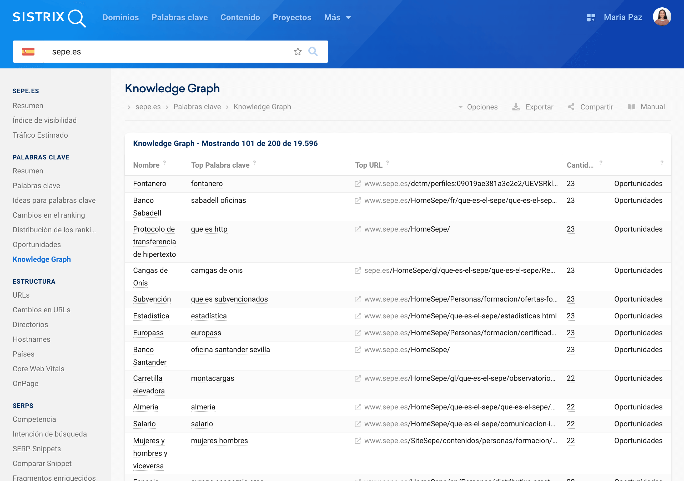Expand the Opciones dropdown
This screenshot has height=481, width=684.
pyautogui.click(x=478, y=107)
